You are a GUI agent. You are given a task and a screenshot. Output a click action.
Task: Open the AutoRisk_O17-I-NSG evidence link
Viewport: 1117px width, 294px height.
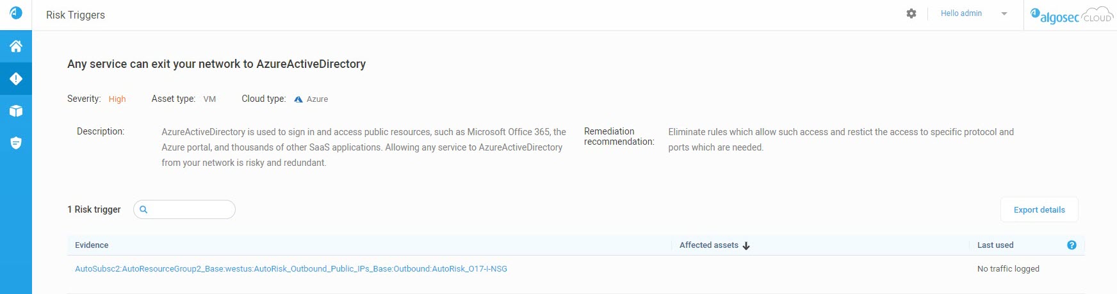(291, 269)
